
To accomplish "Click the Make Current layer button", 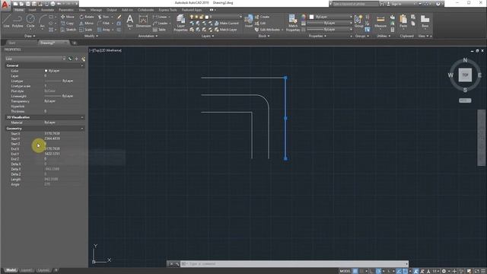I will (226, 24).
